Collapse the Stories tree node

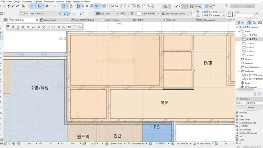coord(239,31)
